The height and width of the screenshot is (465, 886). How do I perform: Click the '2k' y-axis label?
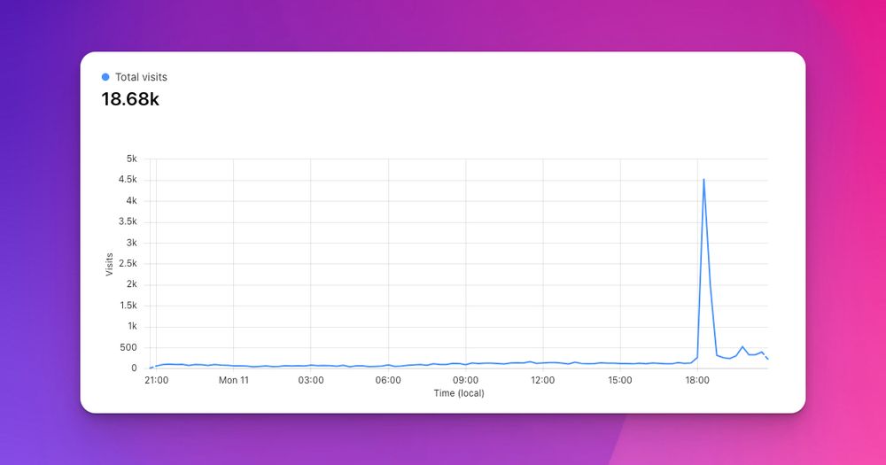[x=132, y=284]
